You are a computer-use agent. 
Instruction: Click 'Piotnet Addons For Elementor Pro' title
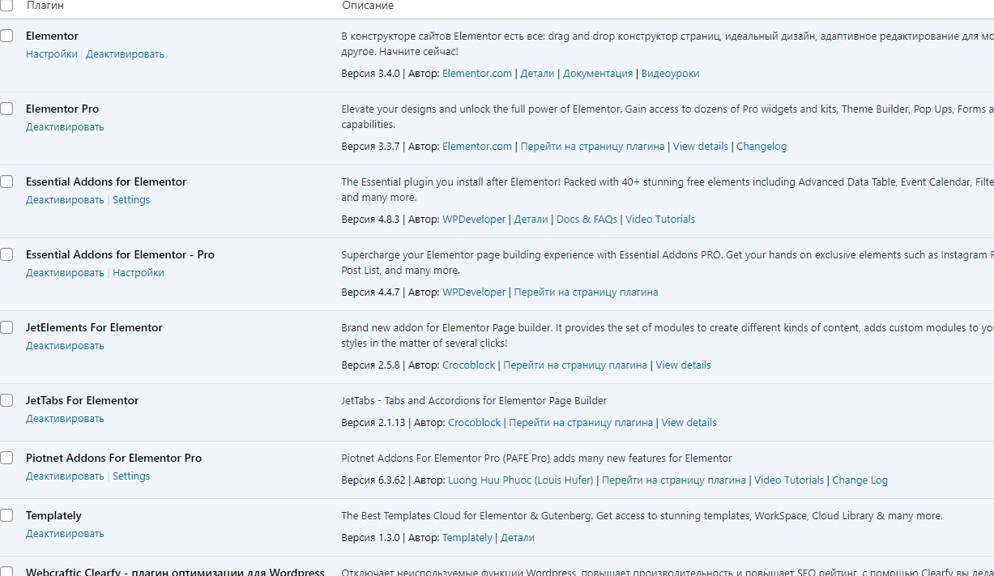pyautogui.click(x=113, y=458)
